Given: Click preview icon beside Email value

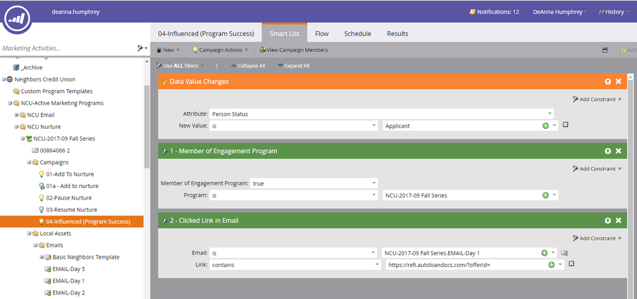Looking at the screenshot, I should coord(564,252).
